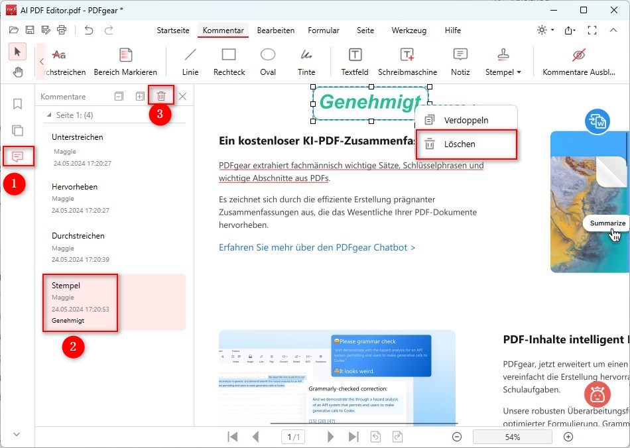
Task: Choose Löschen from context menu
Action: coord(466,144)
